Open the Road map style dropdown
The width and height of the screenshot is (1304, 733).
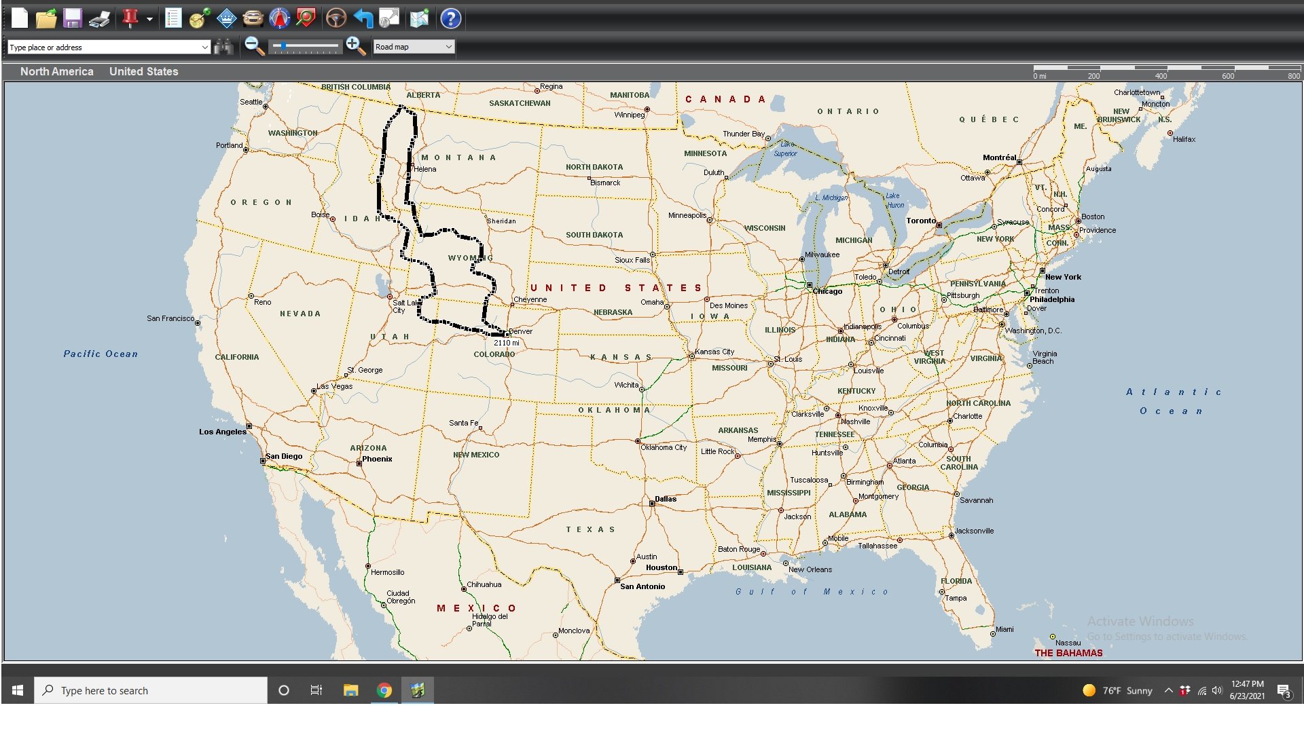(414, 47)
